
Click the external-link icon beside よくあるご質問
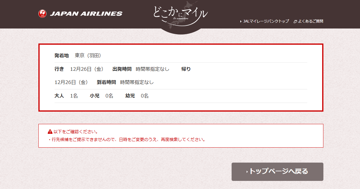coord(296,21)
